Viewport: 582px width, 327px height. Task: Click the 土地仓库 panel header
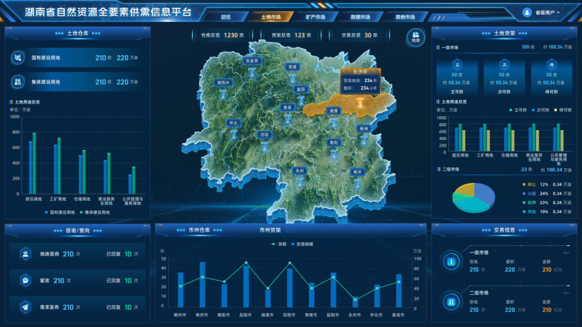tap(78, 33)
